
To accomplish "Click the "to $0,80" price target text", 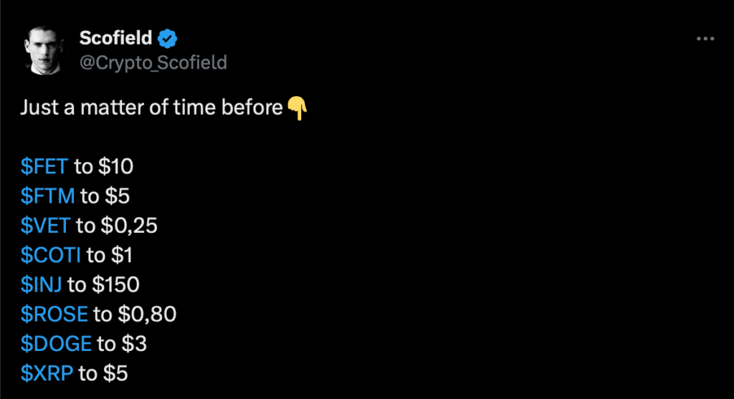I will [x=135, y=314].
